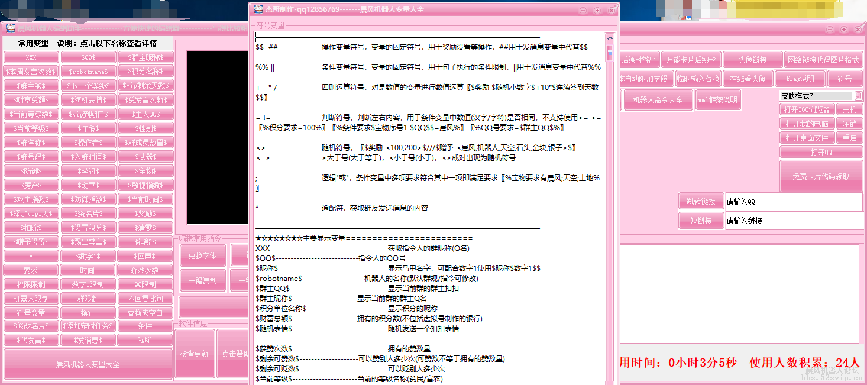This screenshot has width=867, height=385.
Task: Click the $robotname$ variable button
Action: [88, 71]
